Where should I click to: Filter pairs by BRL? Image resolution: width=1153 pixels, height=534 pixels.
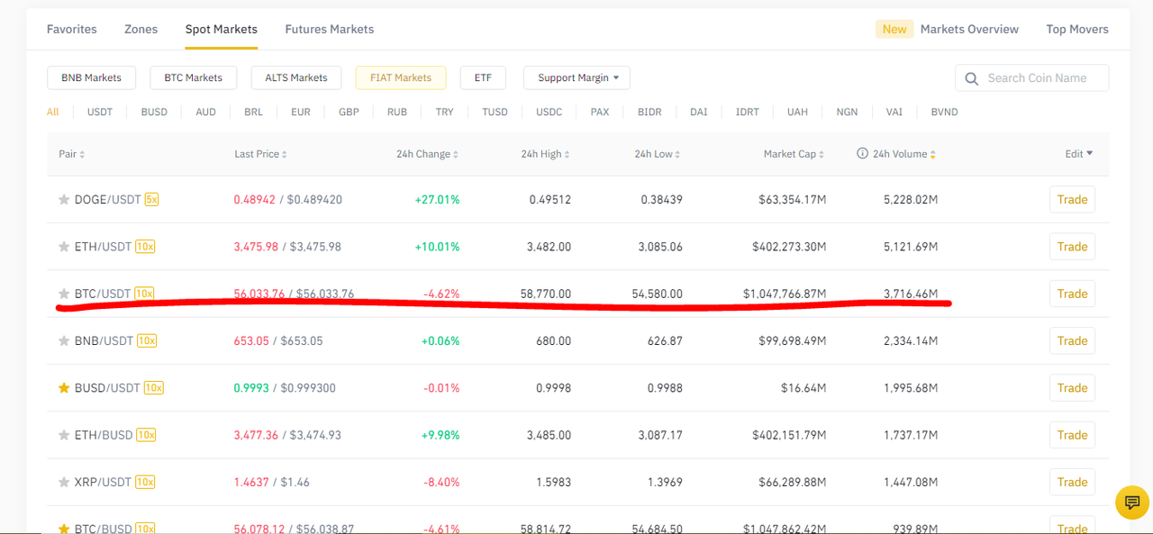(253, 112)
